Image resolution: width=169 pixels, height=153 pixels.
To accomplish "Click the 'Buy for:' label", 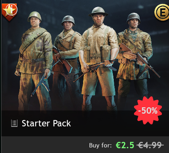I will click(x=100, y=145).
